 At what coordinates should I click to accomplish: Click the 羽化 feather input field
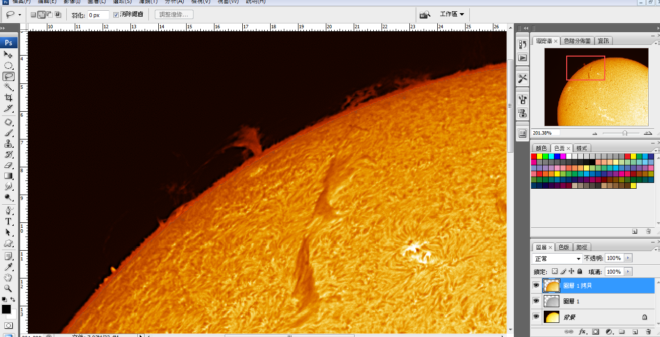coord(98,15)
